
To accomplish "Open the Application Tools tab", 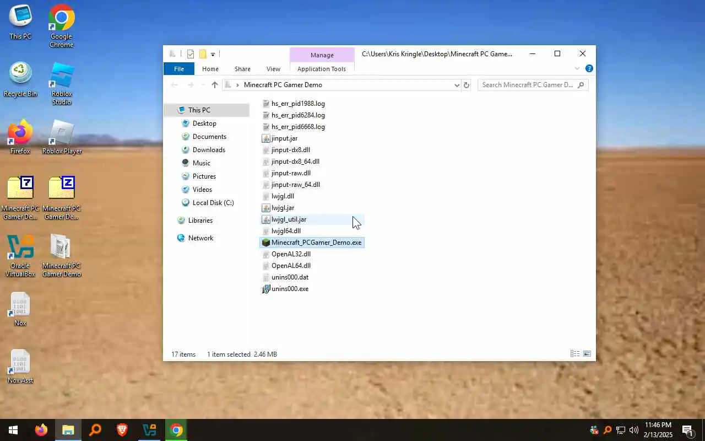I will tap(322, 69).
